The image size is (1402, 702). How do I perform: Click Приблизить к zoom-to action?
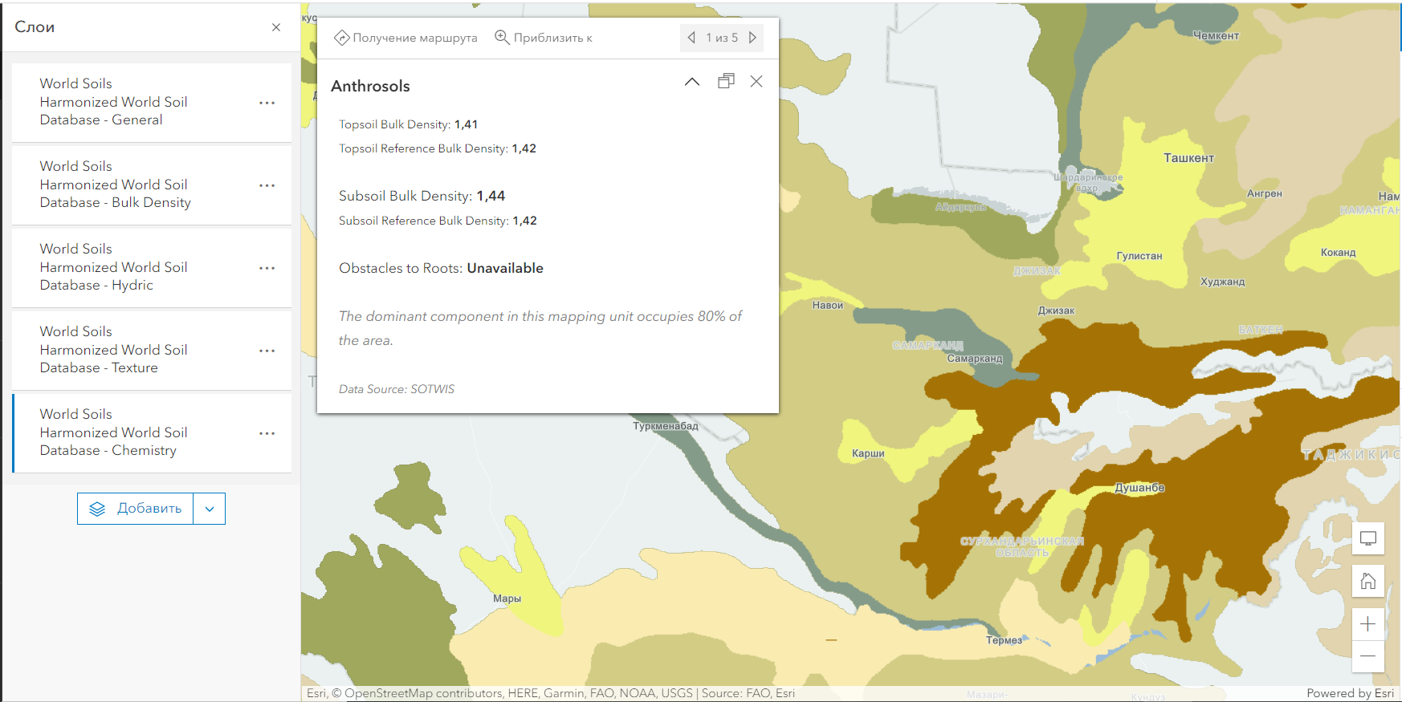point(544,38)
